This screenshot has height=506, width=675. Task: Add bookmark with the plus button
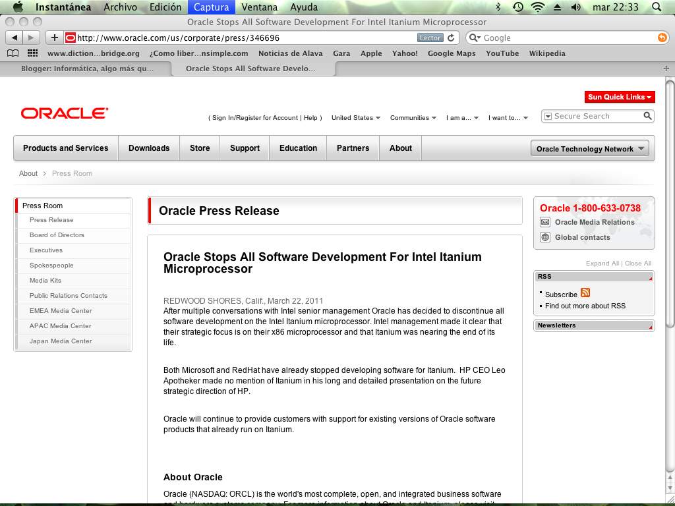click(54, 38)
